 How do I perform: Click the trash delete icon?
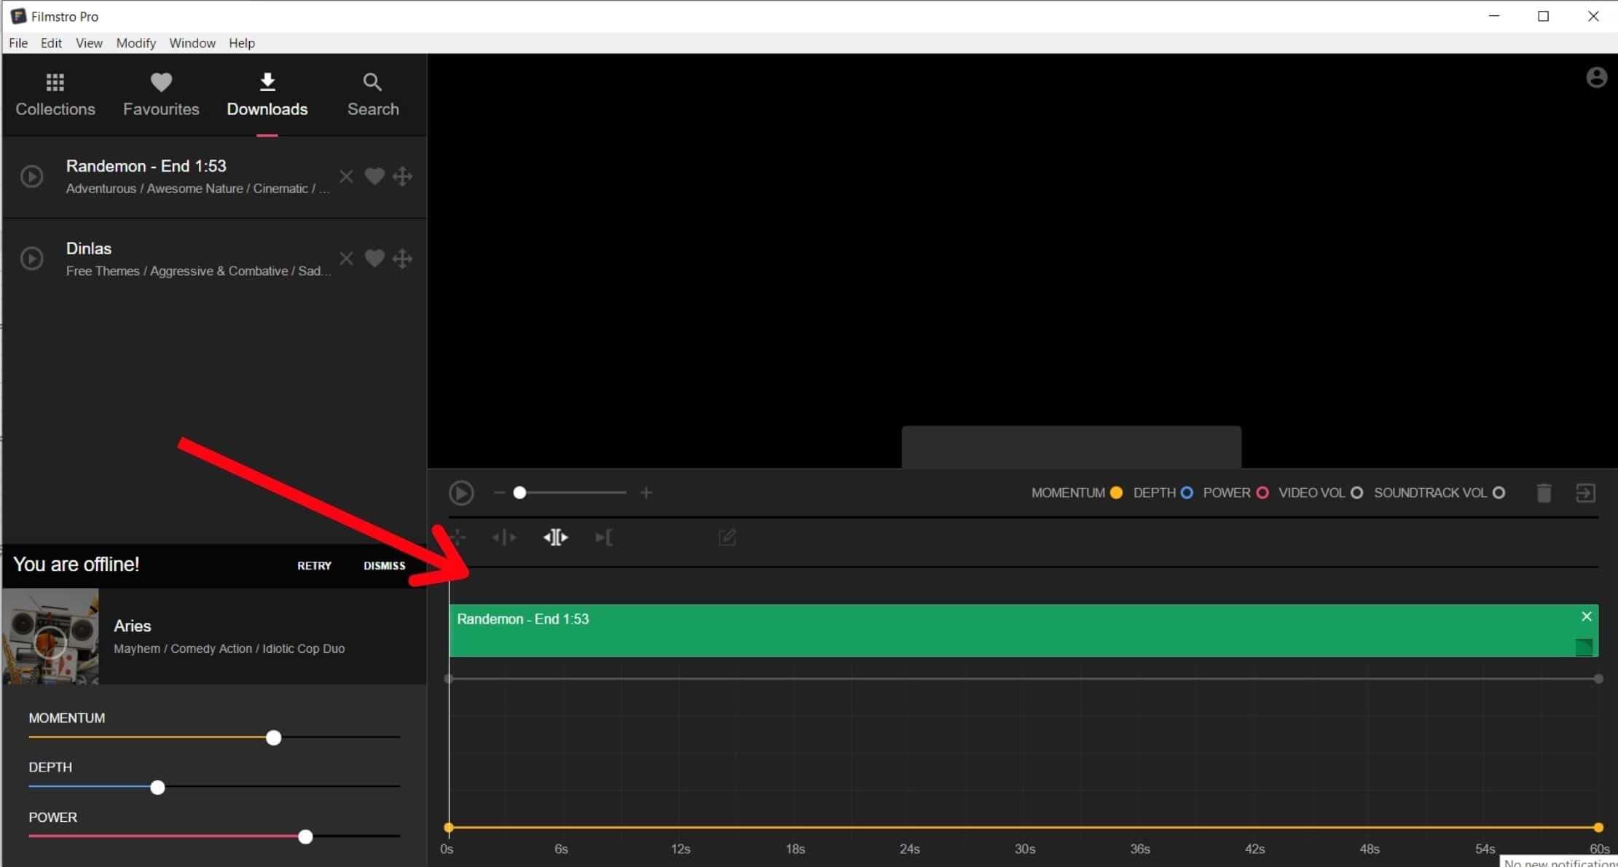[1544, 493]
